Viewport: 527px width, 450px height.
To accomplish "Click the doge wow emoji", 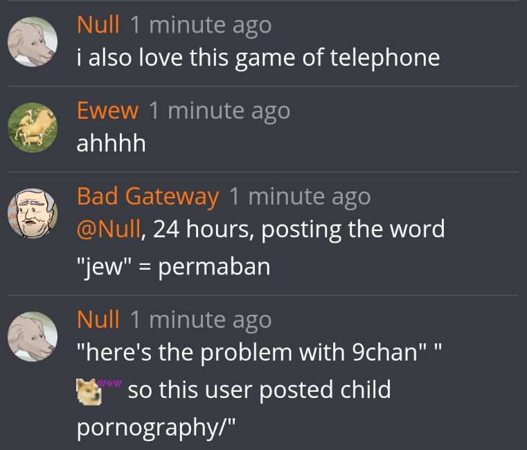I will pos(99,391).
